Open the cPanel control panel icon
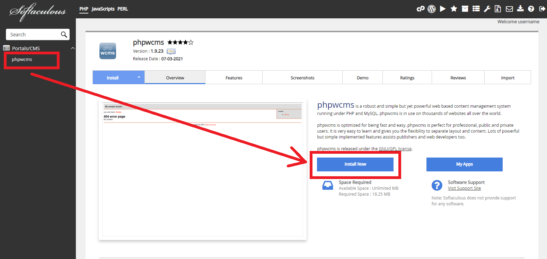 tap(421, 9)
